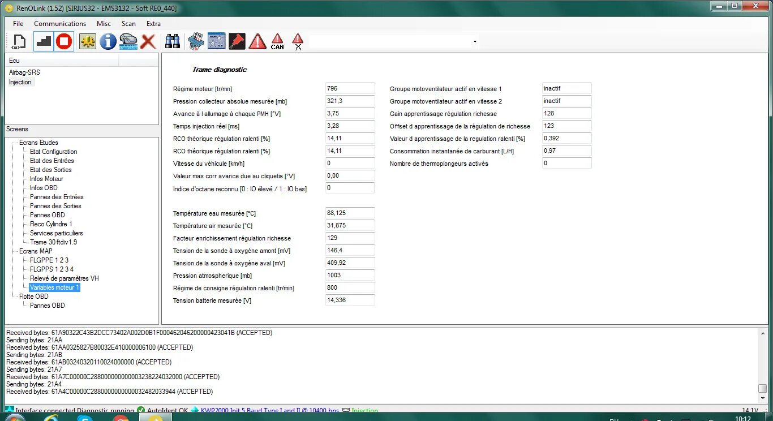Click the Pression collecteur absolue value field
This screenshot has height=421, width=773.
[350, 101]
